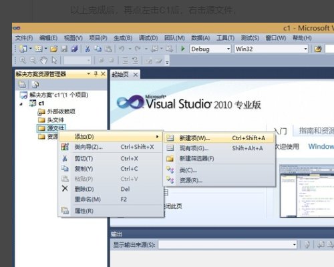
Task: Click the Find in Files folder icon
Action: [318, 49]
